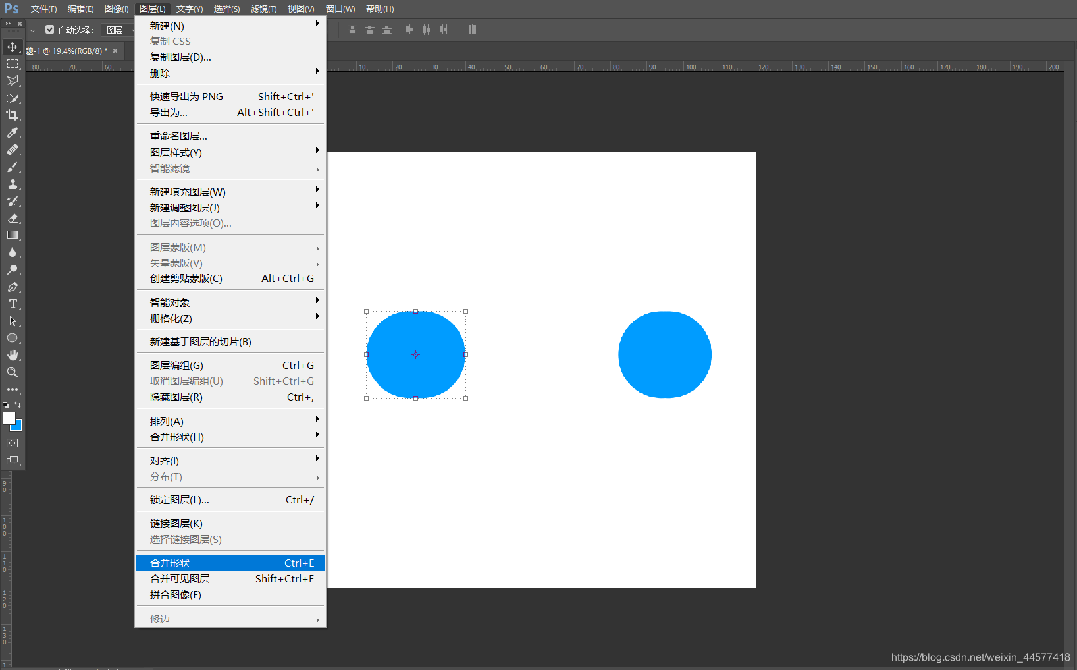
Task: Select the Path Selection tool
Action: (13, 321)
